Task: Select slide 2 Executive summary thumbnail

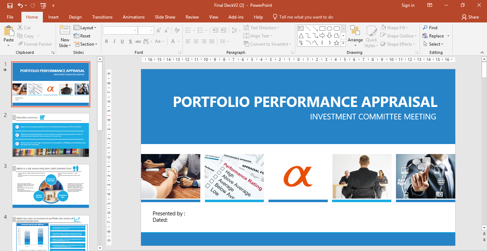Action: (51, 135)
